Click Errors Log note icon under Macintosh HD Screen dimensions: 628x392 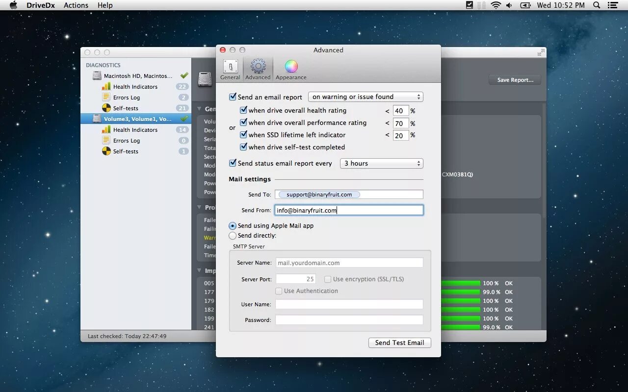106,98
